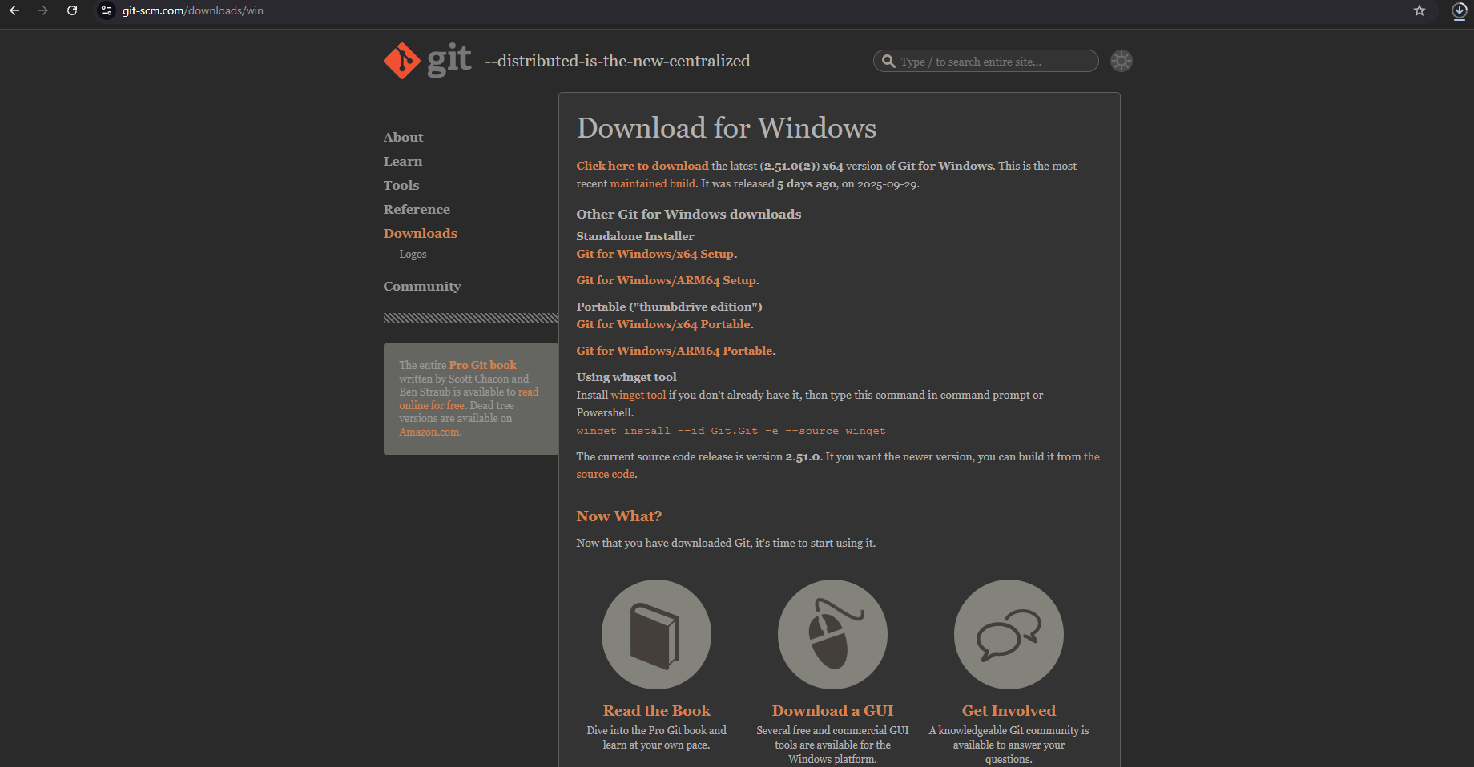The width and height of the screenshot is (1474, 767).
Task: Open the winget tool link
Action: click(x=638, y=394)
